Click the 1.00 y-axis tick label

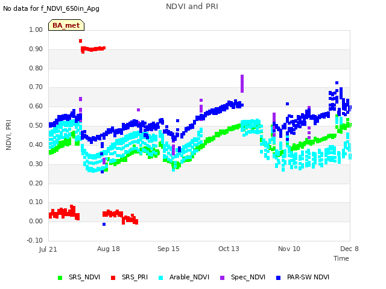tap(36, 30)
